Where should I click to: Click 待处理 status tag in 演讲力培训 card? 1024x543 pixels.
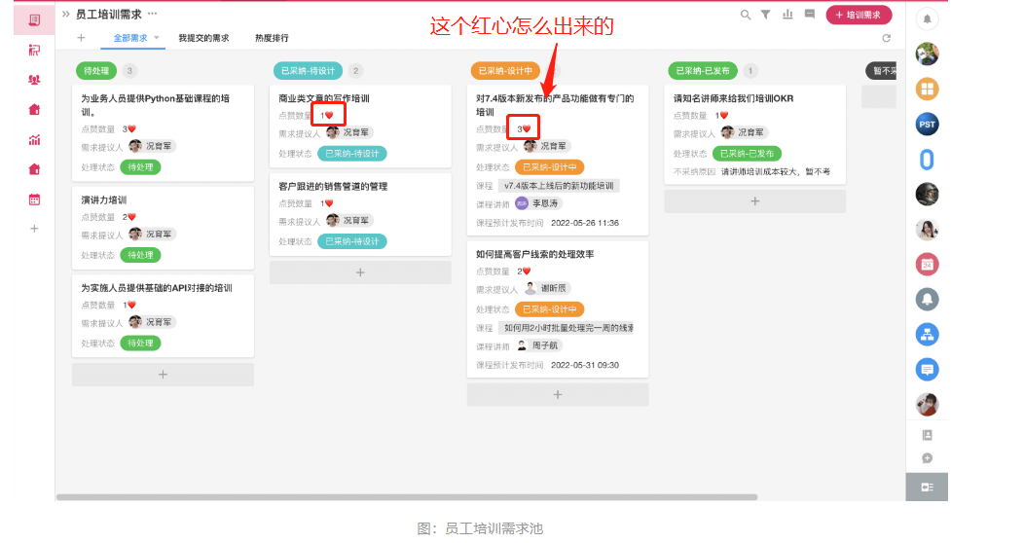[x=140, y=255]
